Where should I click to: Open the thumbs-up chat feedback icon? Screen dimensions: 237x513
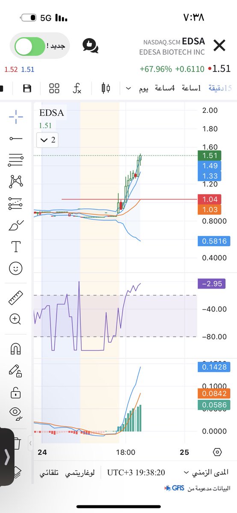pos(90,46)
